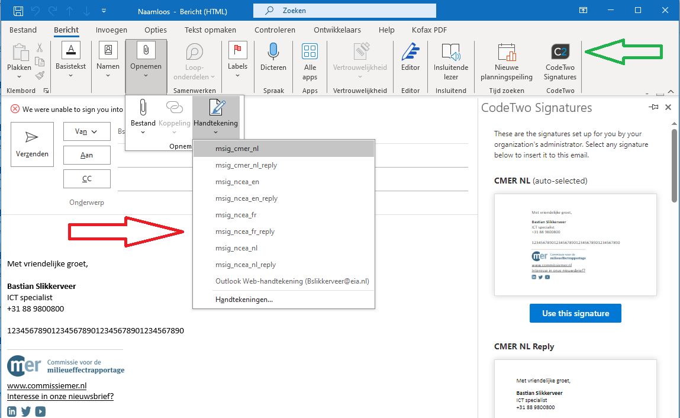Go to the previous item with the up arrow

[x=70, y=11]
